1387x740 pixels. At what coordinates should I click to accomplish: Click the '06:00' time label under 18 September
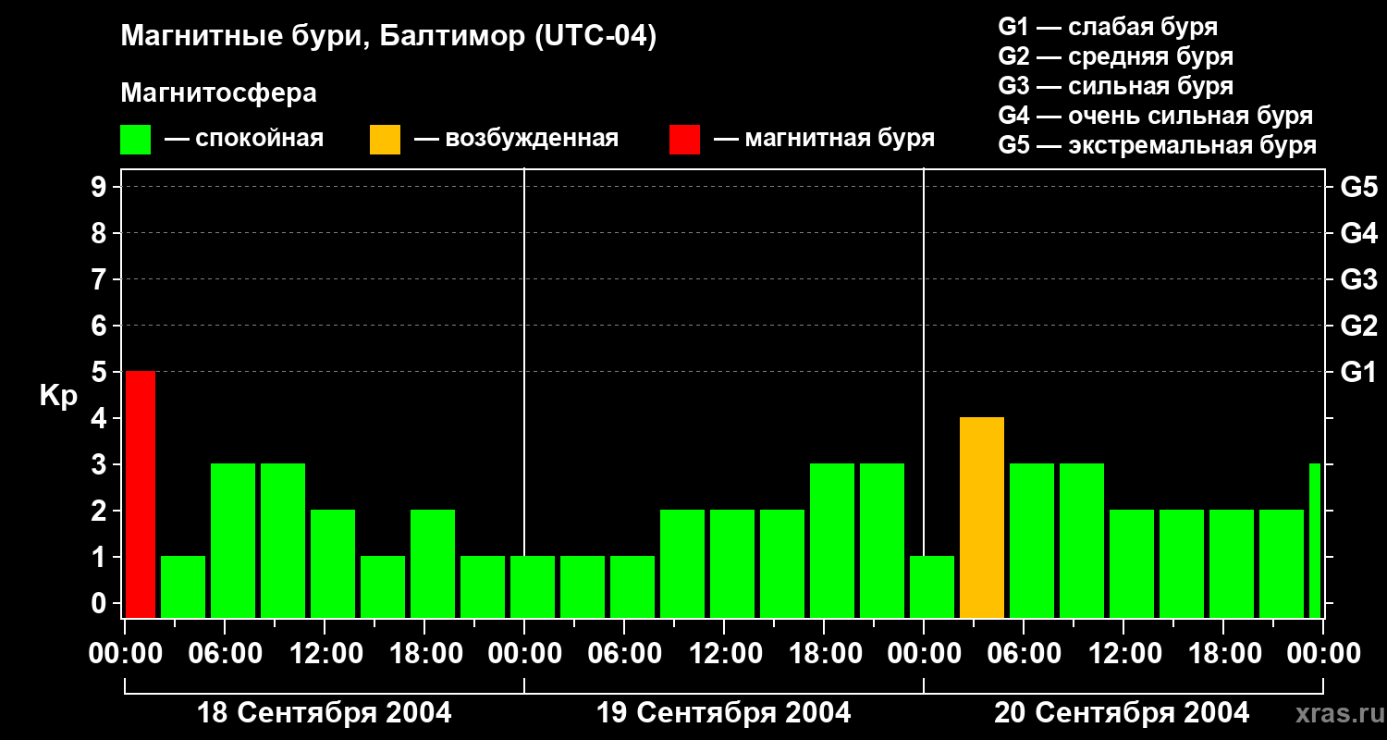(x=225, y=654)
